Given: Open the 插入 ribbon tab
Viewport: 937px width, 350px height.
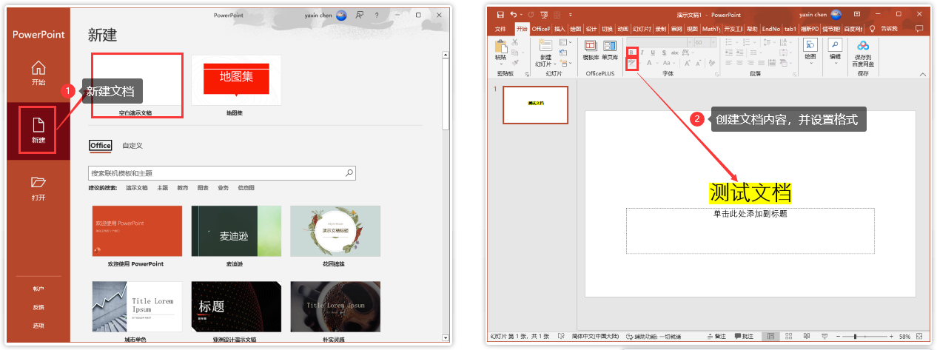Looking at the screenshot, I should coord(560,29).
